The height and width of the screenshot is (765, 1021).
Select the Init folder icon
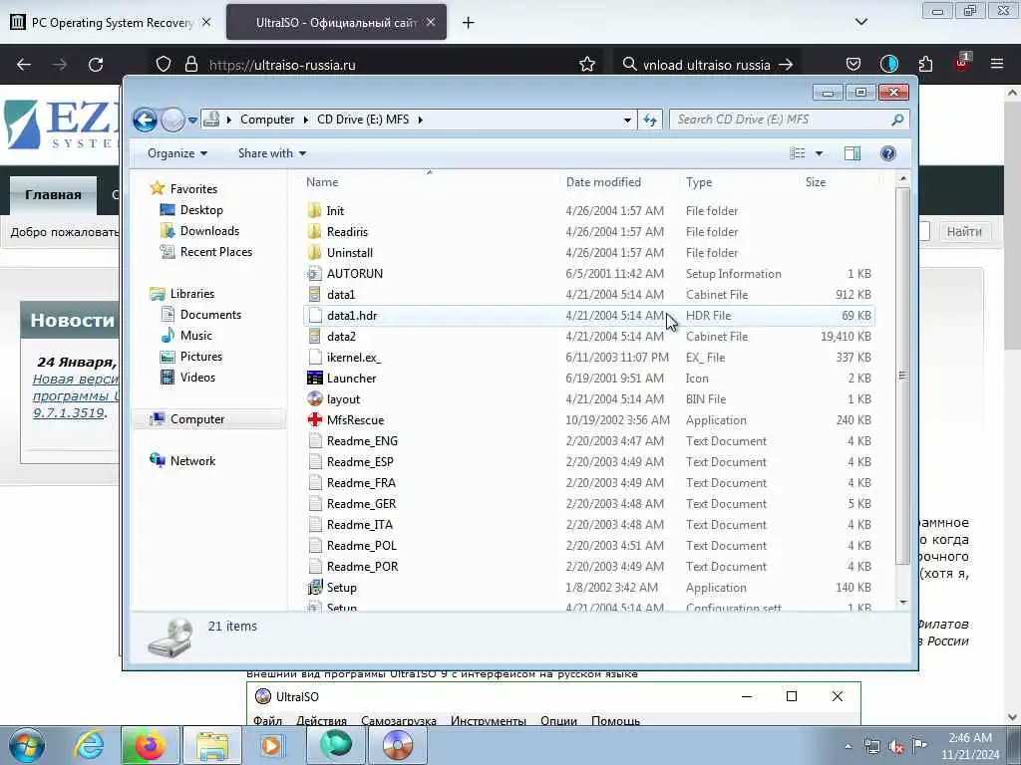click(314, 211)
